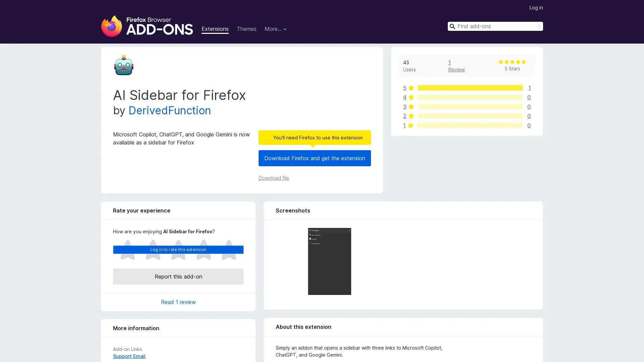The height and width of the screenshot is (362, 644).
Task: Open Read 1 review
Action: point(178,302)
